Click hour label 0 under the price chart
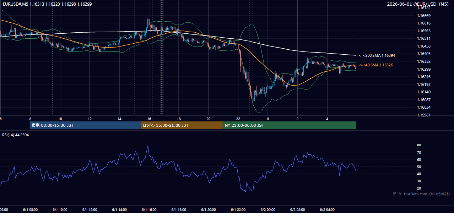 coord(268,119)
